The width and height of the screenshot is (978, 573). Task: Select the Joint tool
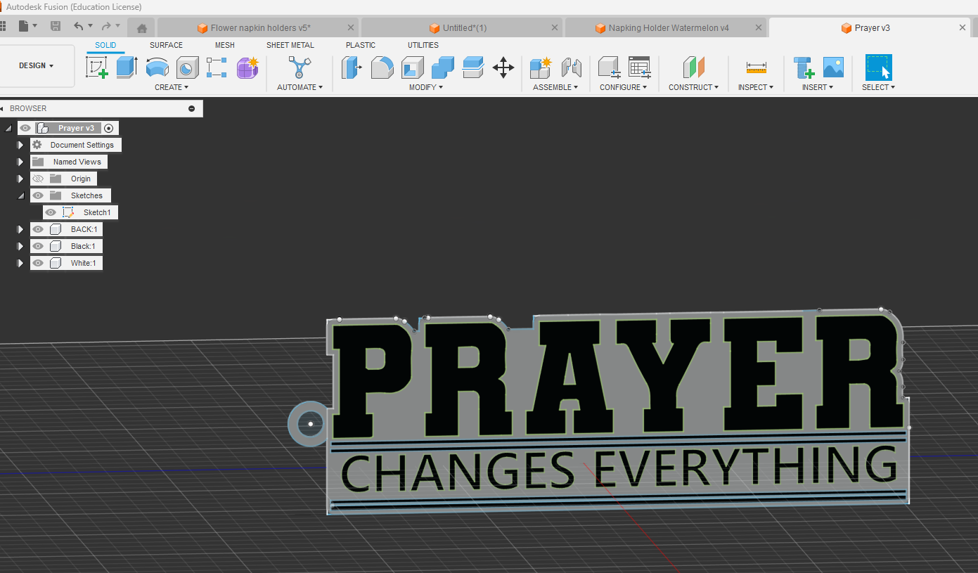pyautogui.click(x=572, y=68)
